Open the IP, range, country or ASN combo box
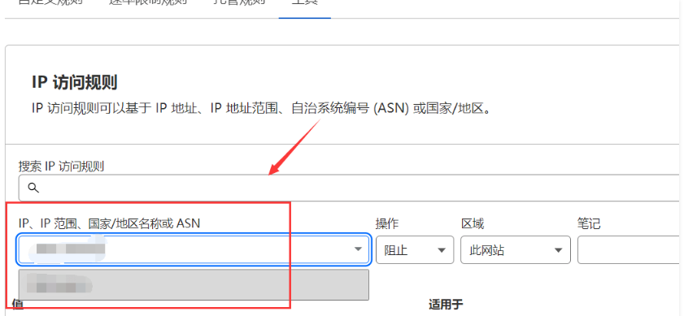The width and height of the screenshot is (684, 316). [194, 249]
